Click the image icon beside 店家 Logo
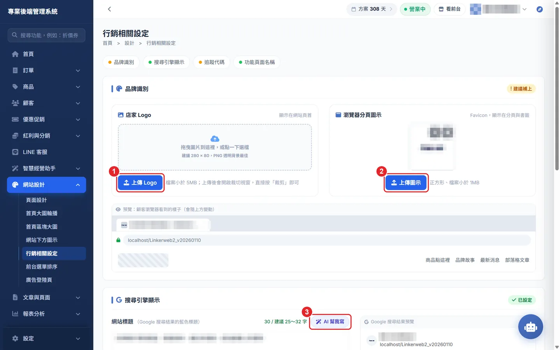Image resolution: width=560 pixels, height=350 pixels. coord(121,115)
